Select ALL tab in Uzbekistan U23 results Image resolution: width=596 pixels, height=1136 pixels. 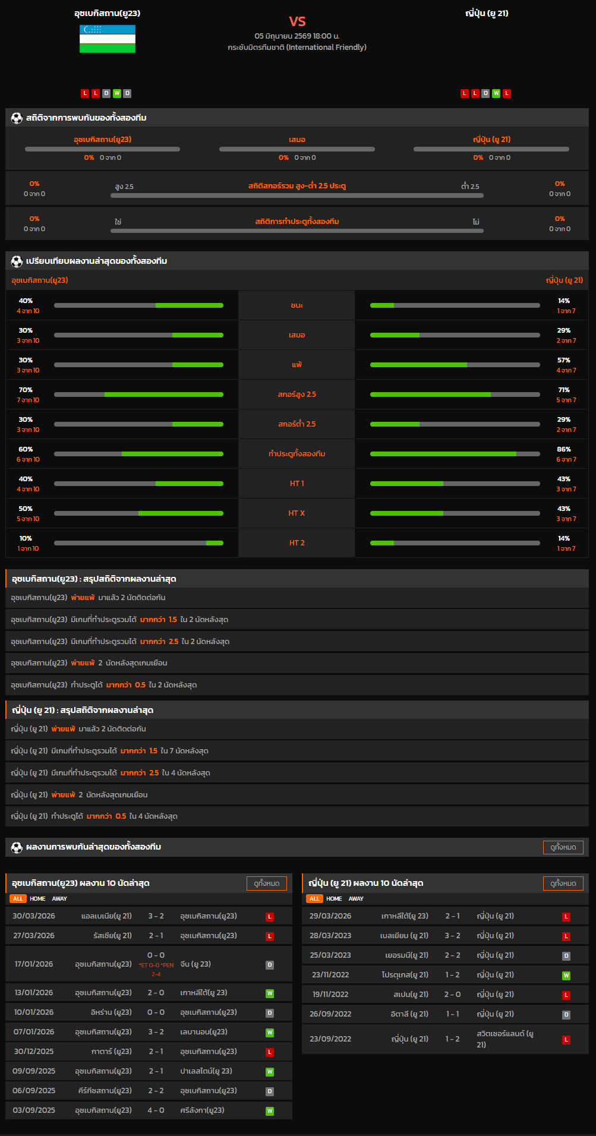coord(18,899)
